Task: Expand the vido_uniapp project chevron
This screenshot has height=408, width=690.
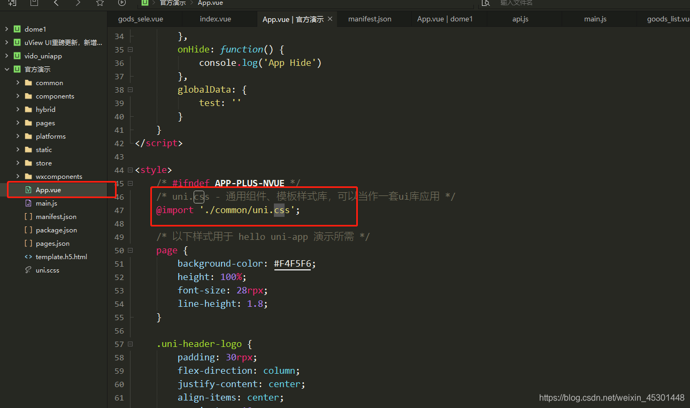Action: click(7, 56)
